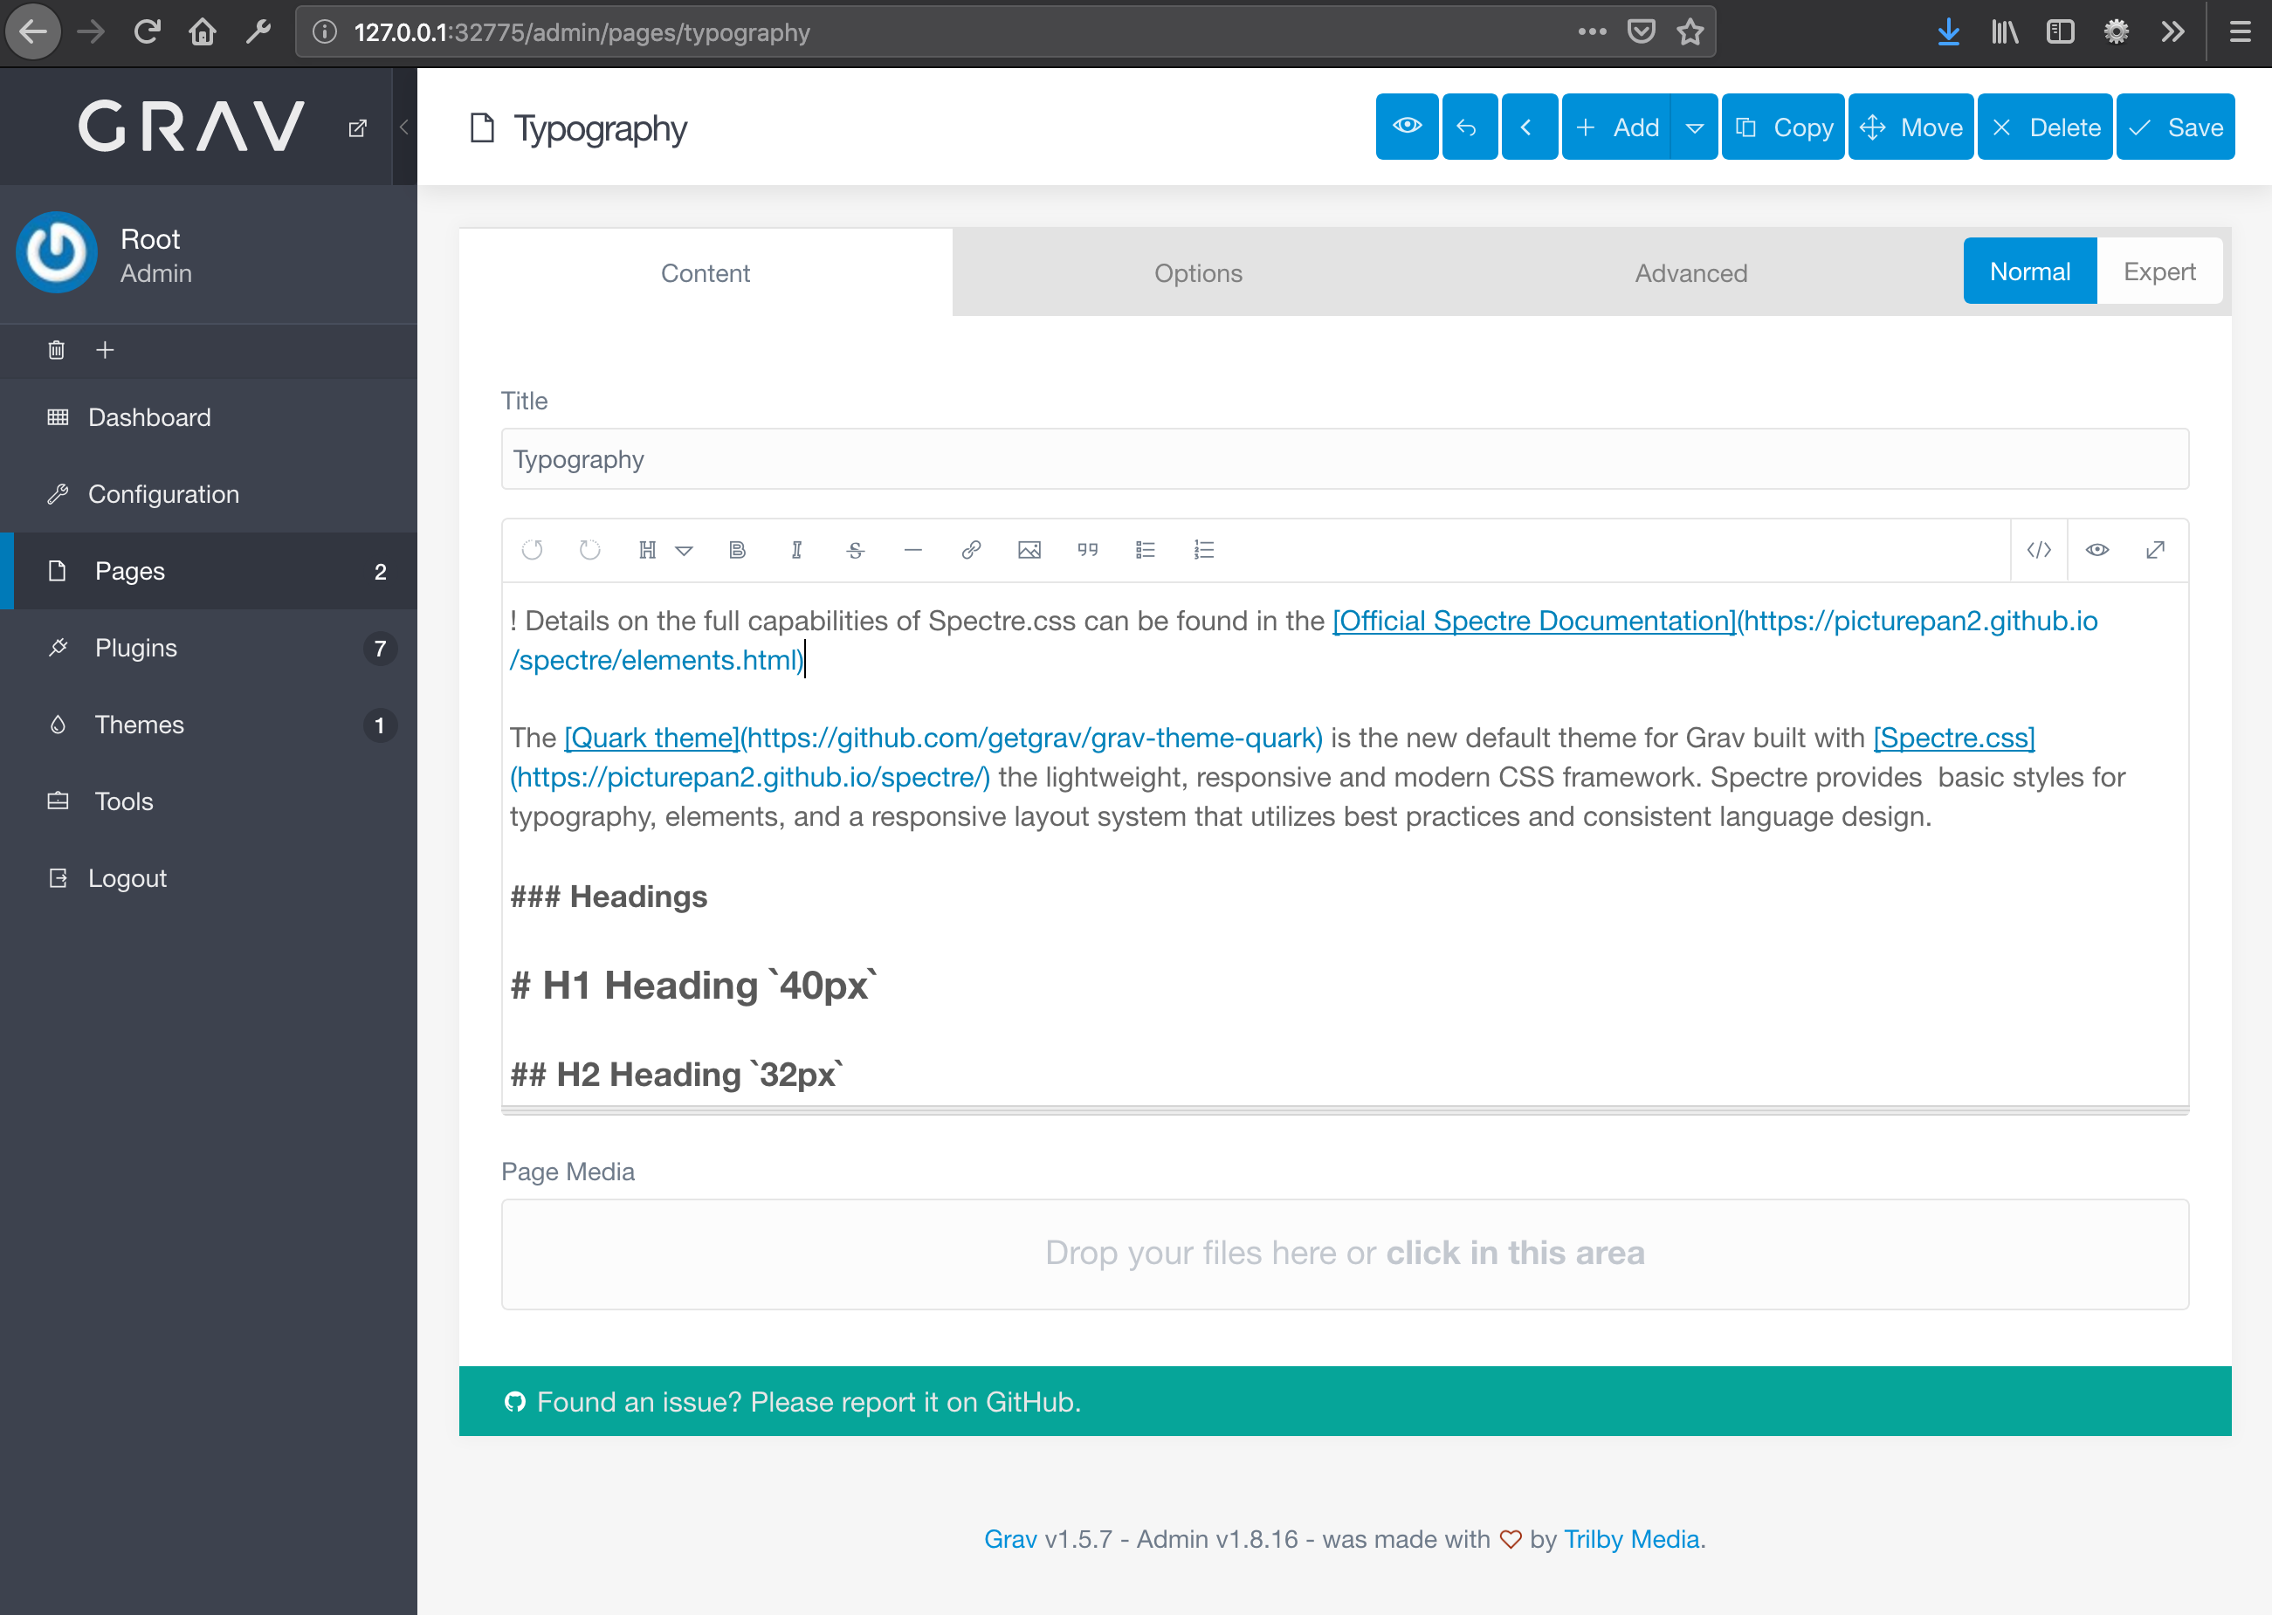This screenshot has width=2272, height=1615.
Task: Expand editor to fullscreen
Action: [2155, 550]
